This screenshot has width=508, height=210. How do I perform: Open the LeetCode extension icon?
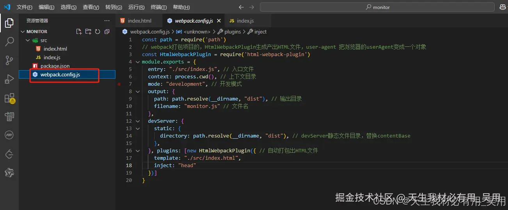point(9,154)
